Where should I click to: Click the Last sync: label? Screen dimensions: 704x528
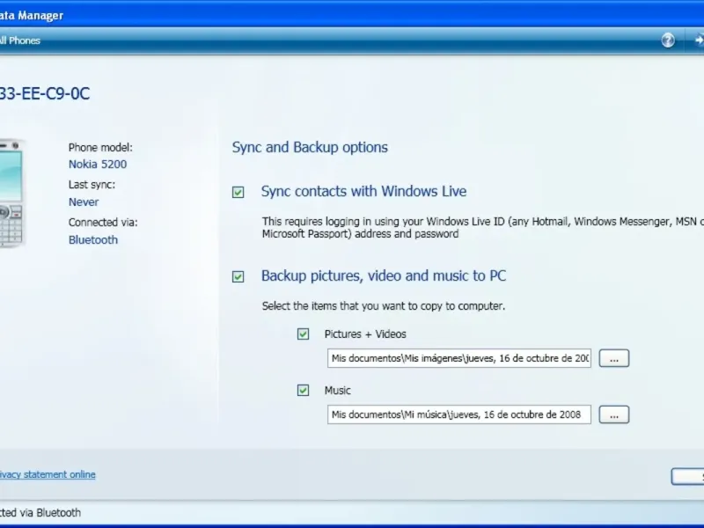point(92,185)
